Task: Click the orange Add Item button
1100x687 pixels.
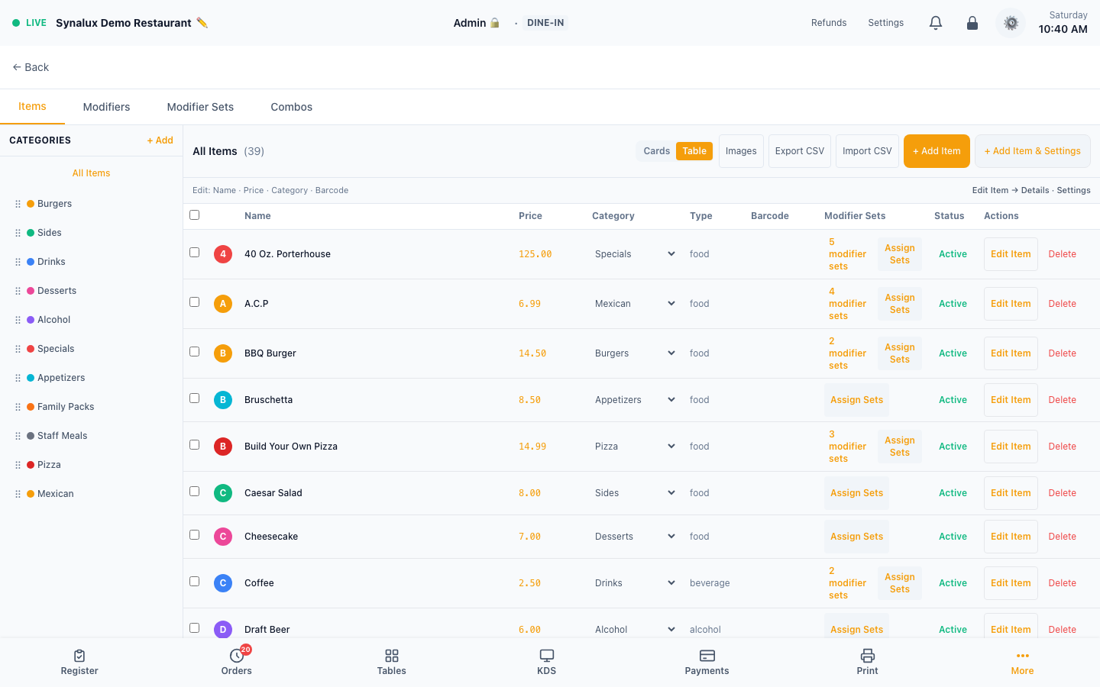Action: tap(937, 151)
